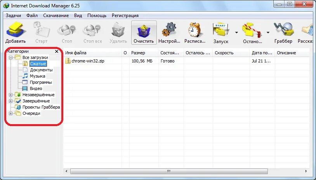Open the Задачи menu
Image resolution: width=316 pixels, height=180 pixels.
(x=13, y=16)
